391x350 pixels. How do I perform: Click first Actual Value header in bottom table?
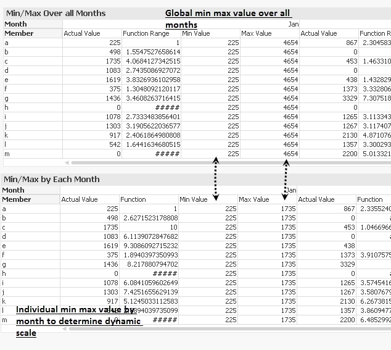click(80, 199)
